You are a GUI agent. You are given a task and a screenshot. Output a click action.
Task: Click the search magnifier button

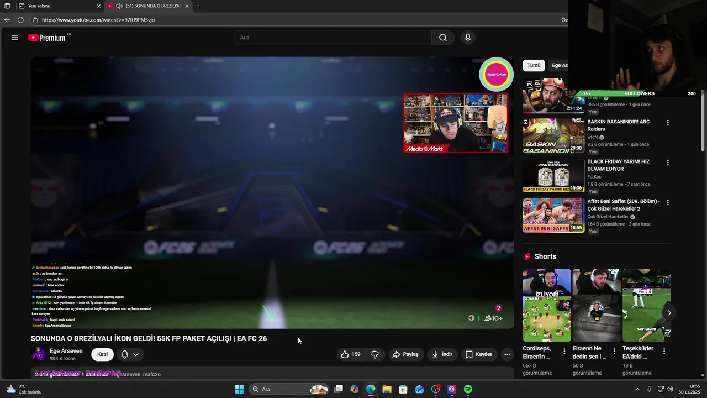coord(443,38)
